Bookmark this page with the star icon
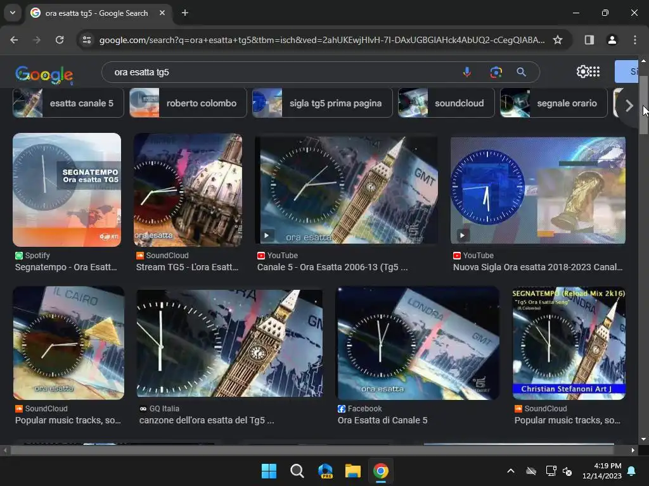The height and width of the screenshot is (486, 649). (x=558, y=40)
